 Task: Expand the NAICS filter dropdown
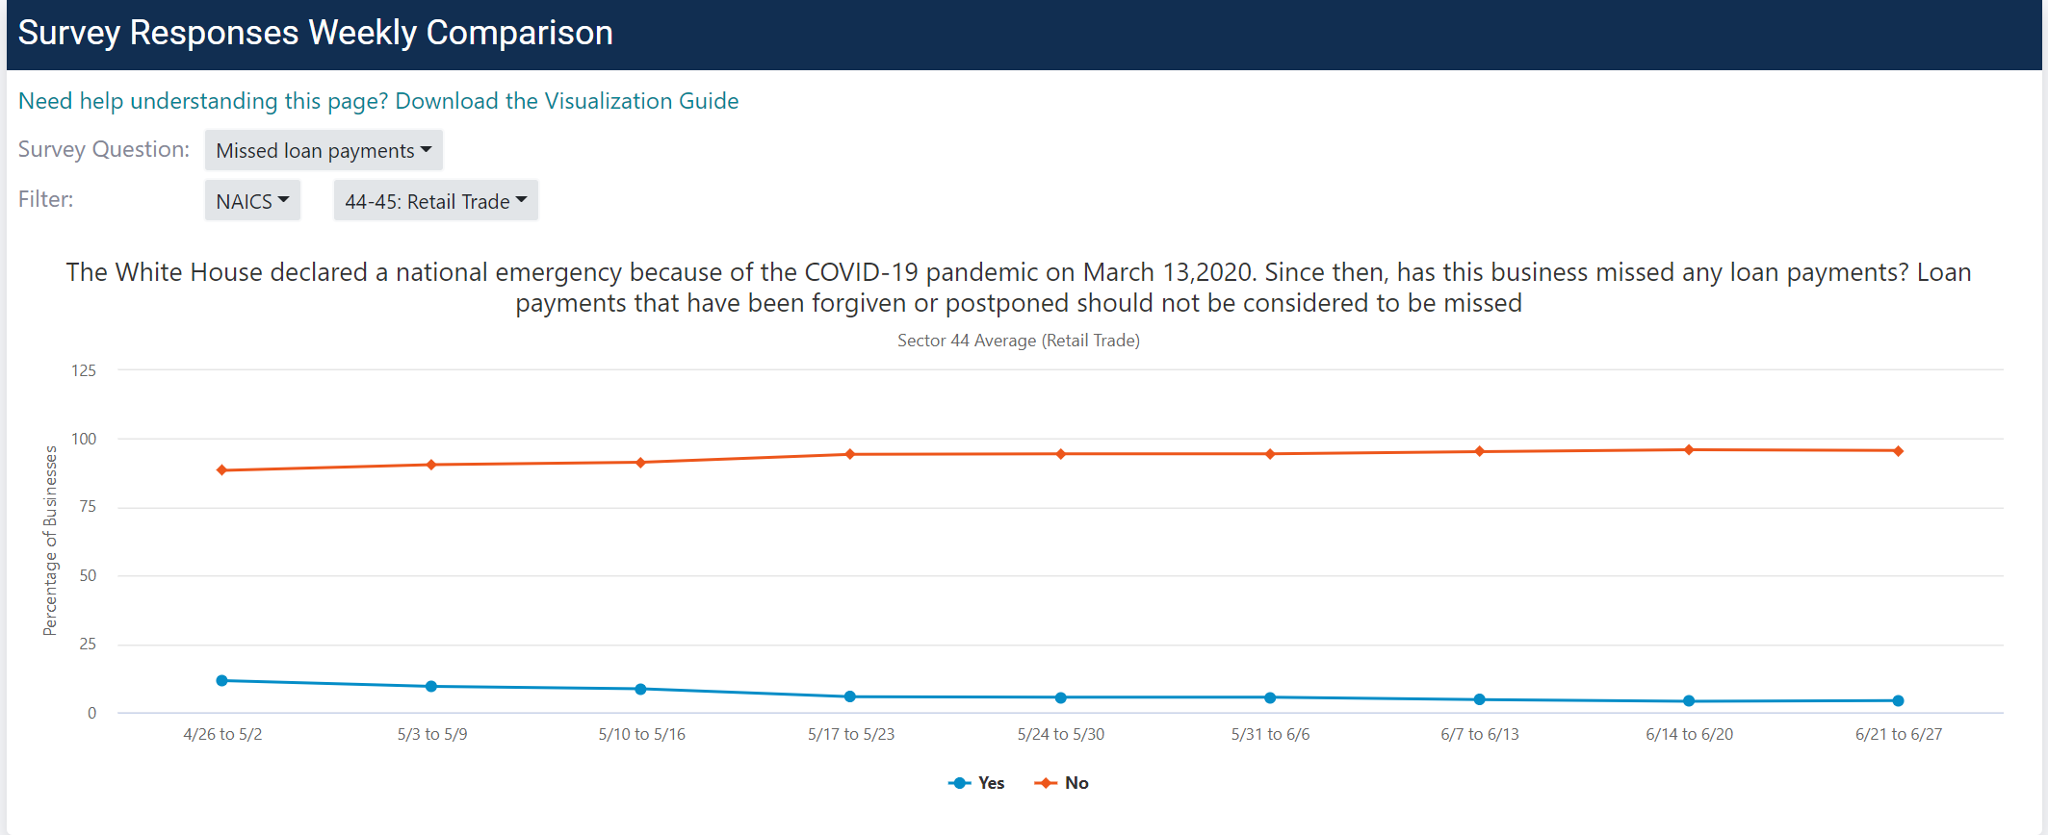tap(252, 201)
